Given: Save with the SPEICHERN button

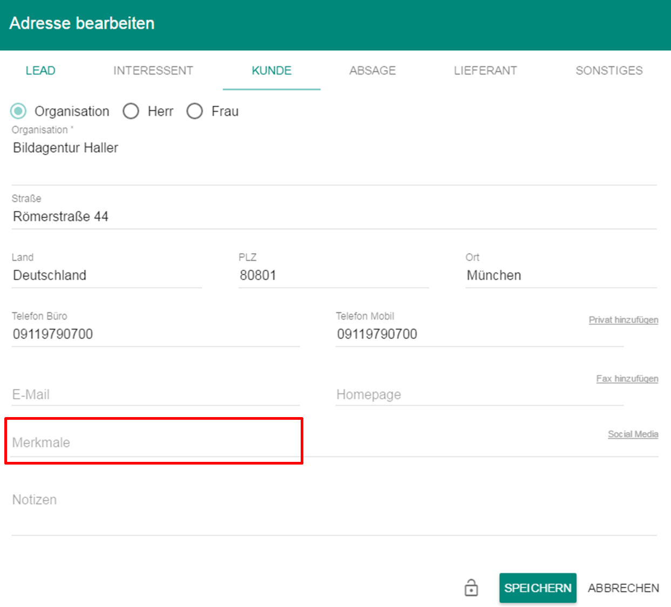Looking at the screenshot, I should point(538,588).
